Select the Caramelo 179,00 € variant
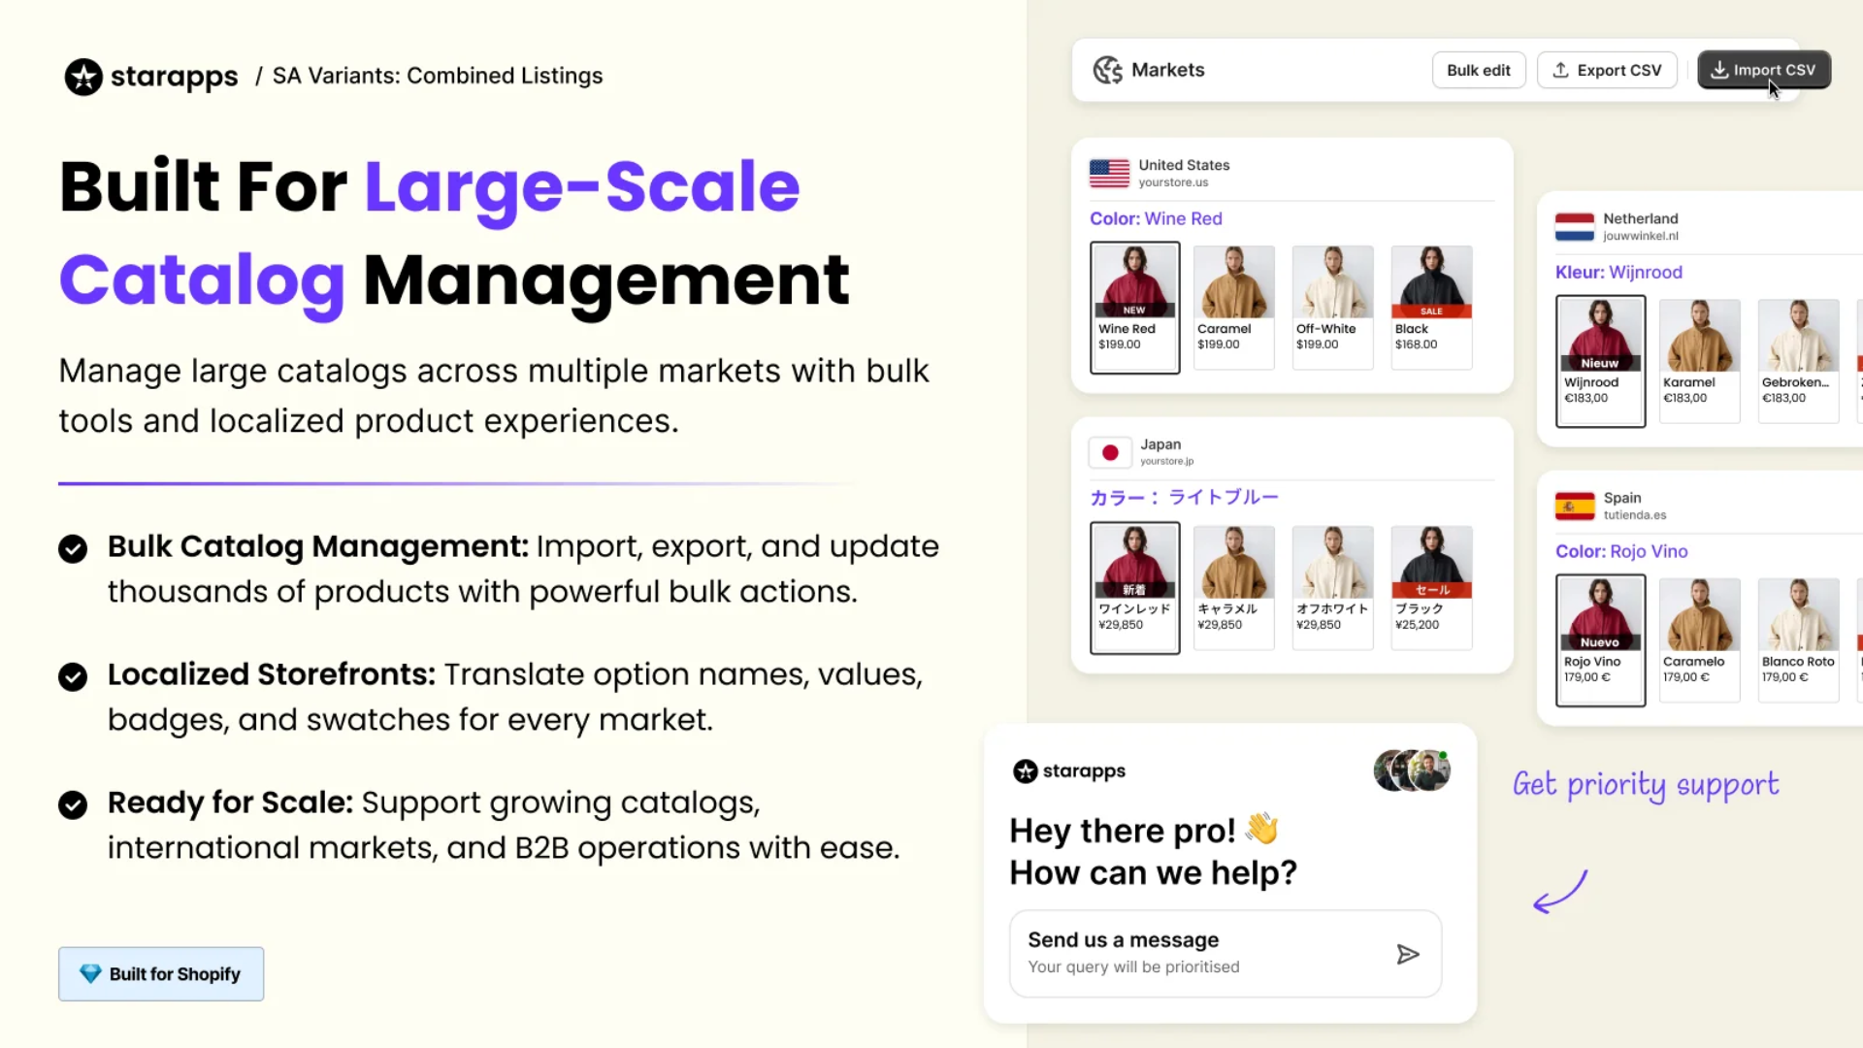 pyautogui.click(x=1699, y=640)
